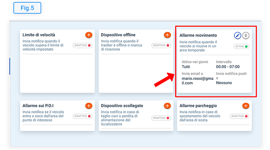This screenshot has height=150, width=270.
Task: Click the mario.rossi@gmail.com email address
Action: [197, 81]
